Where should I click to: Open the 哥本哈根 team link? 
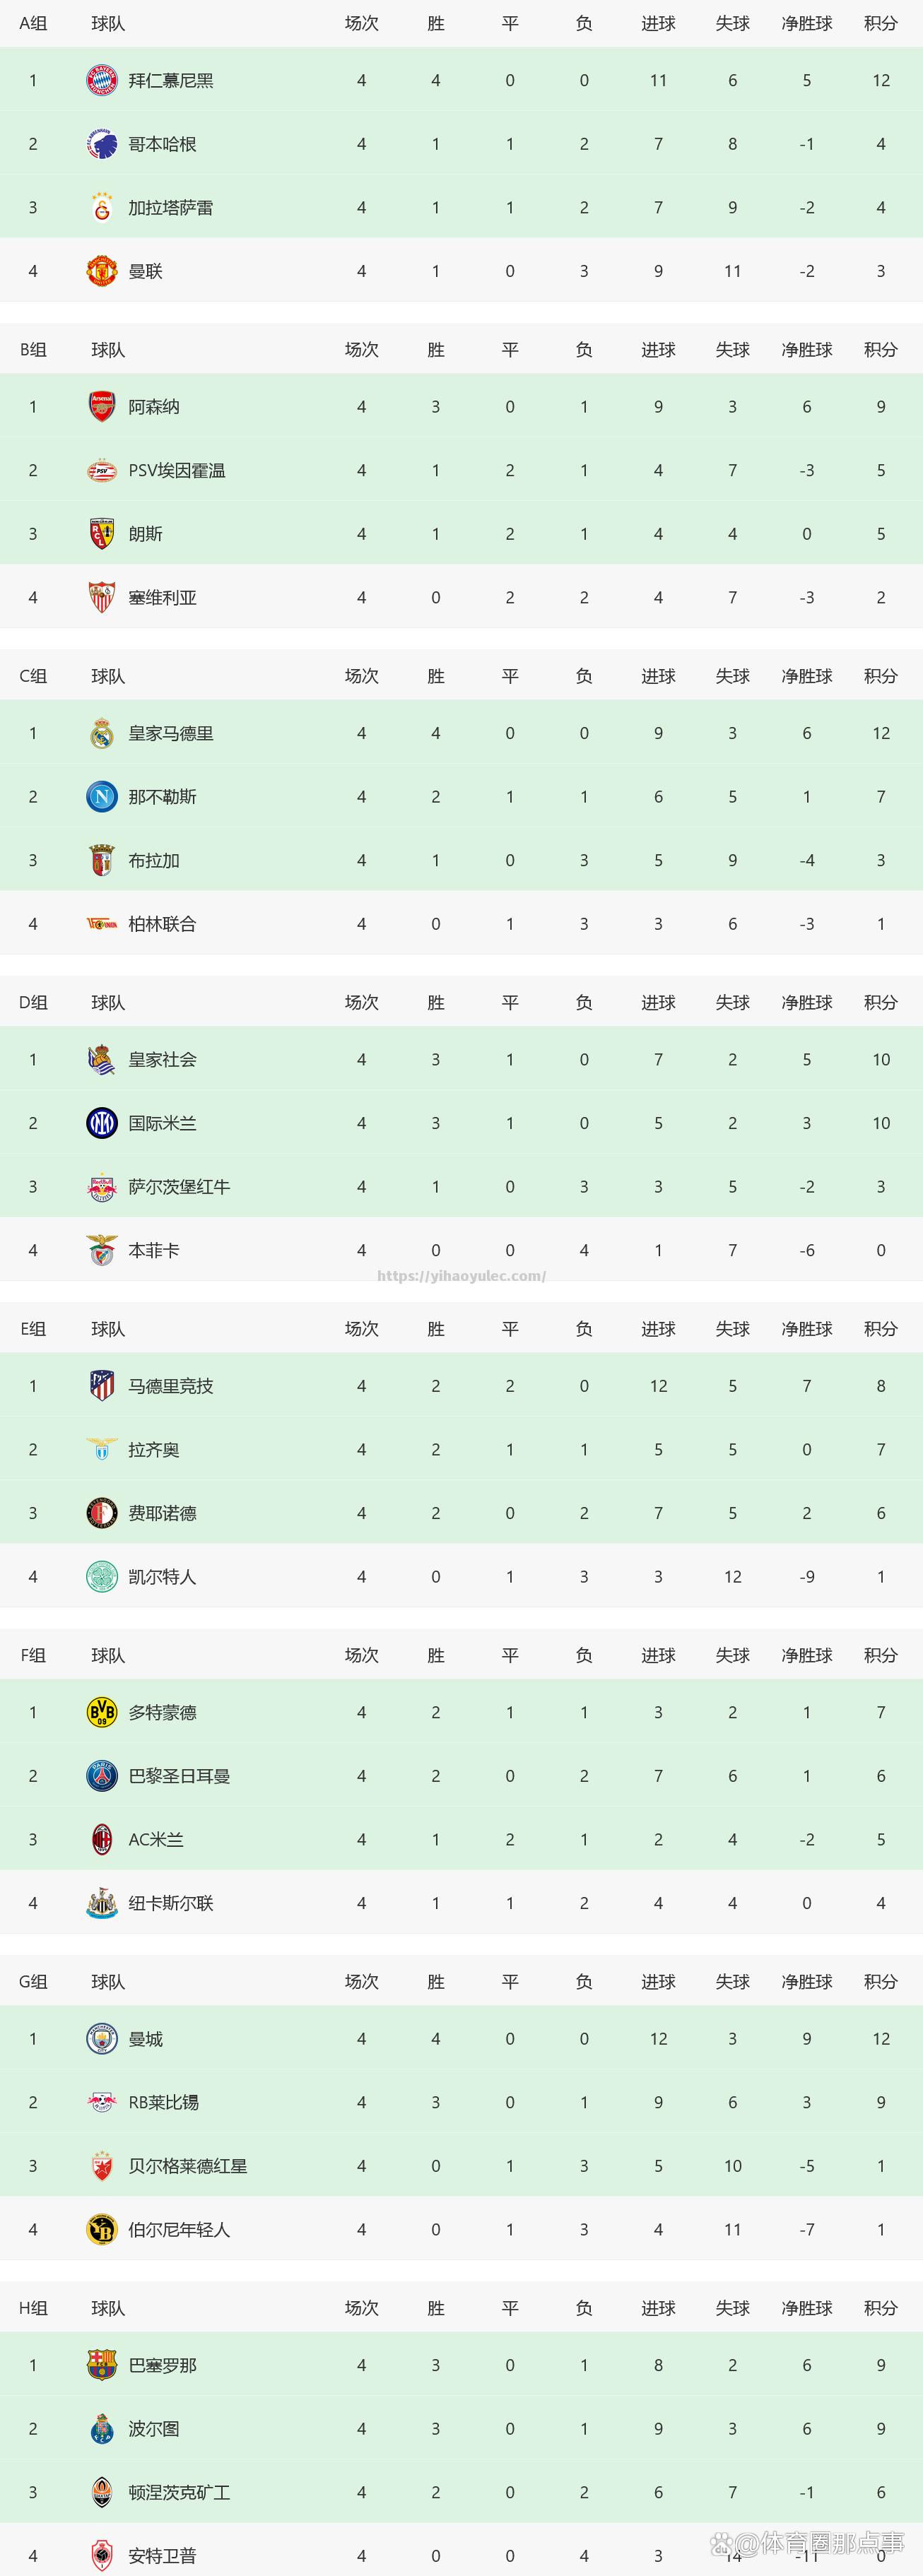pyautogui.click(x=162, y=144)
